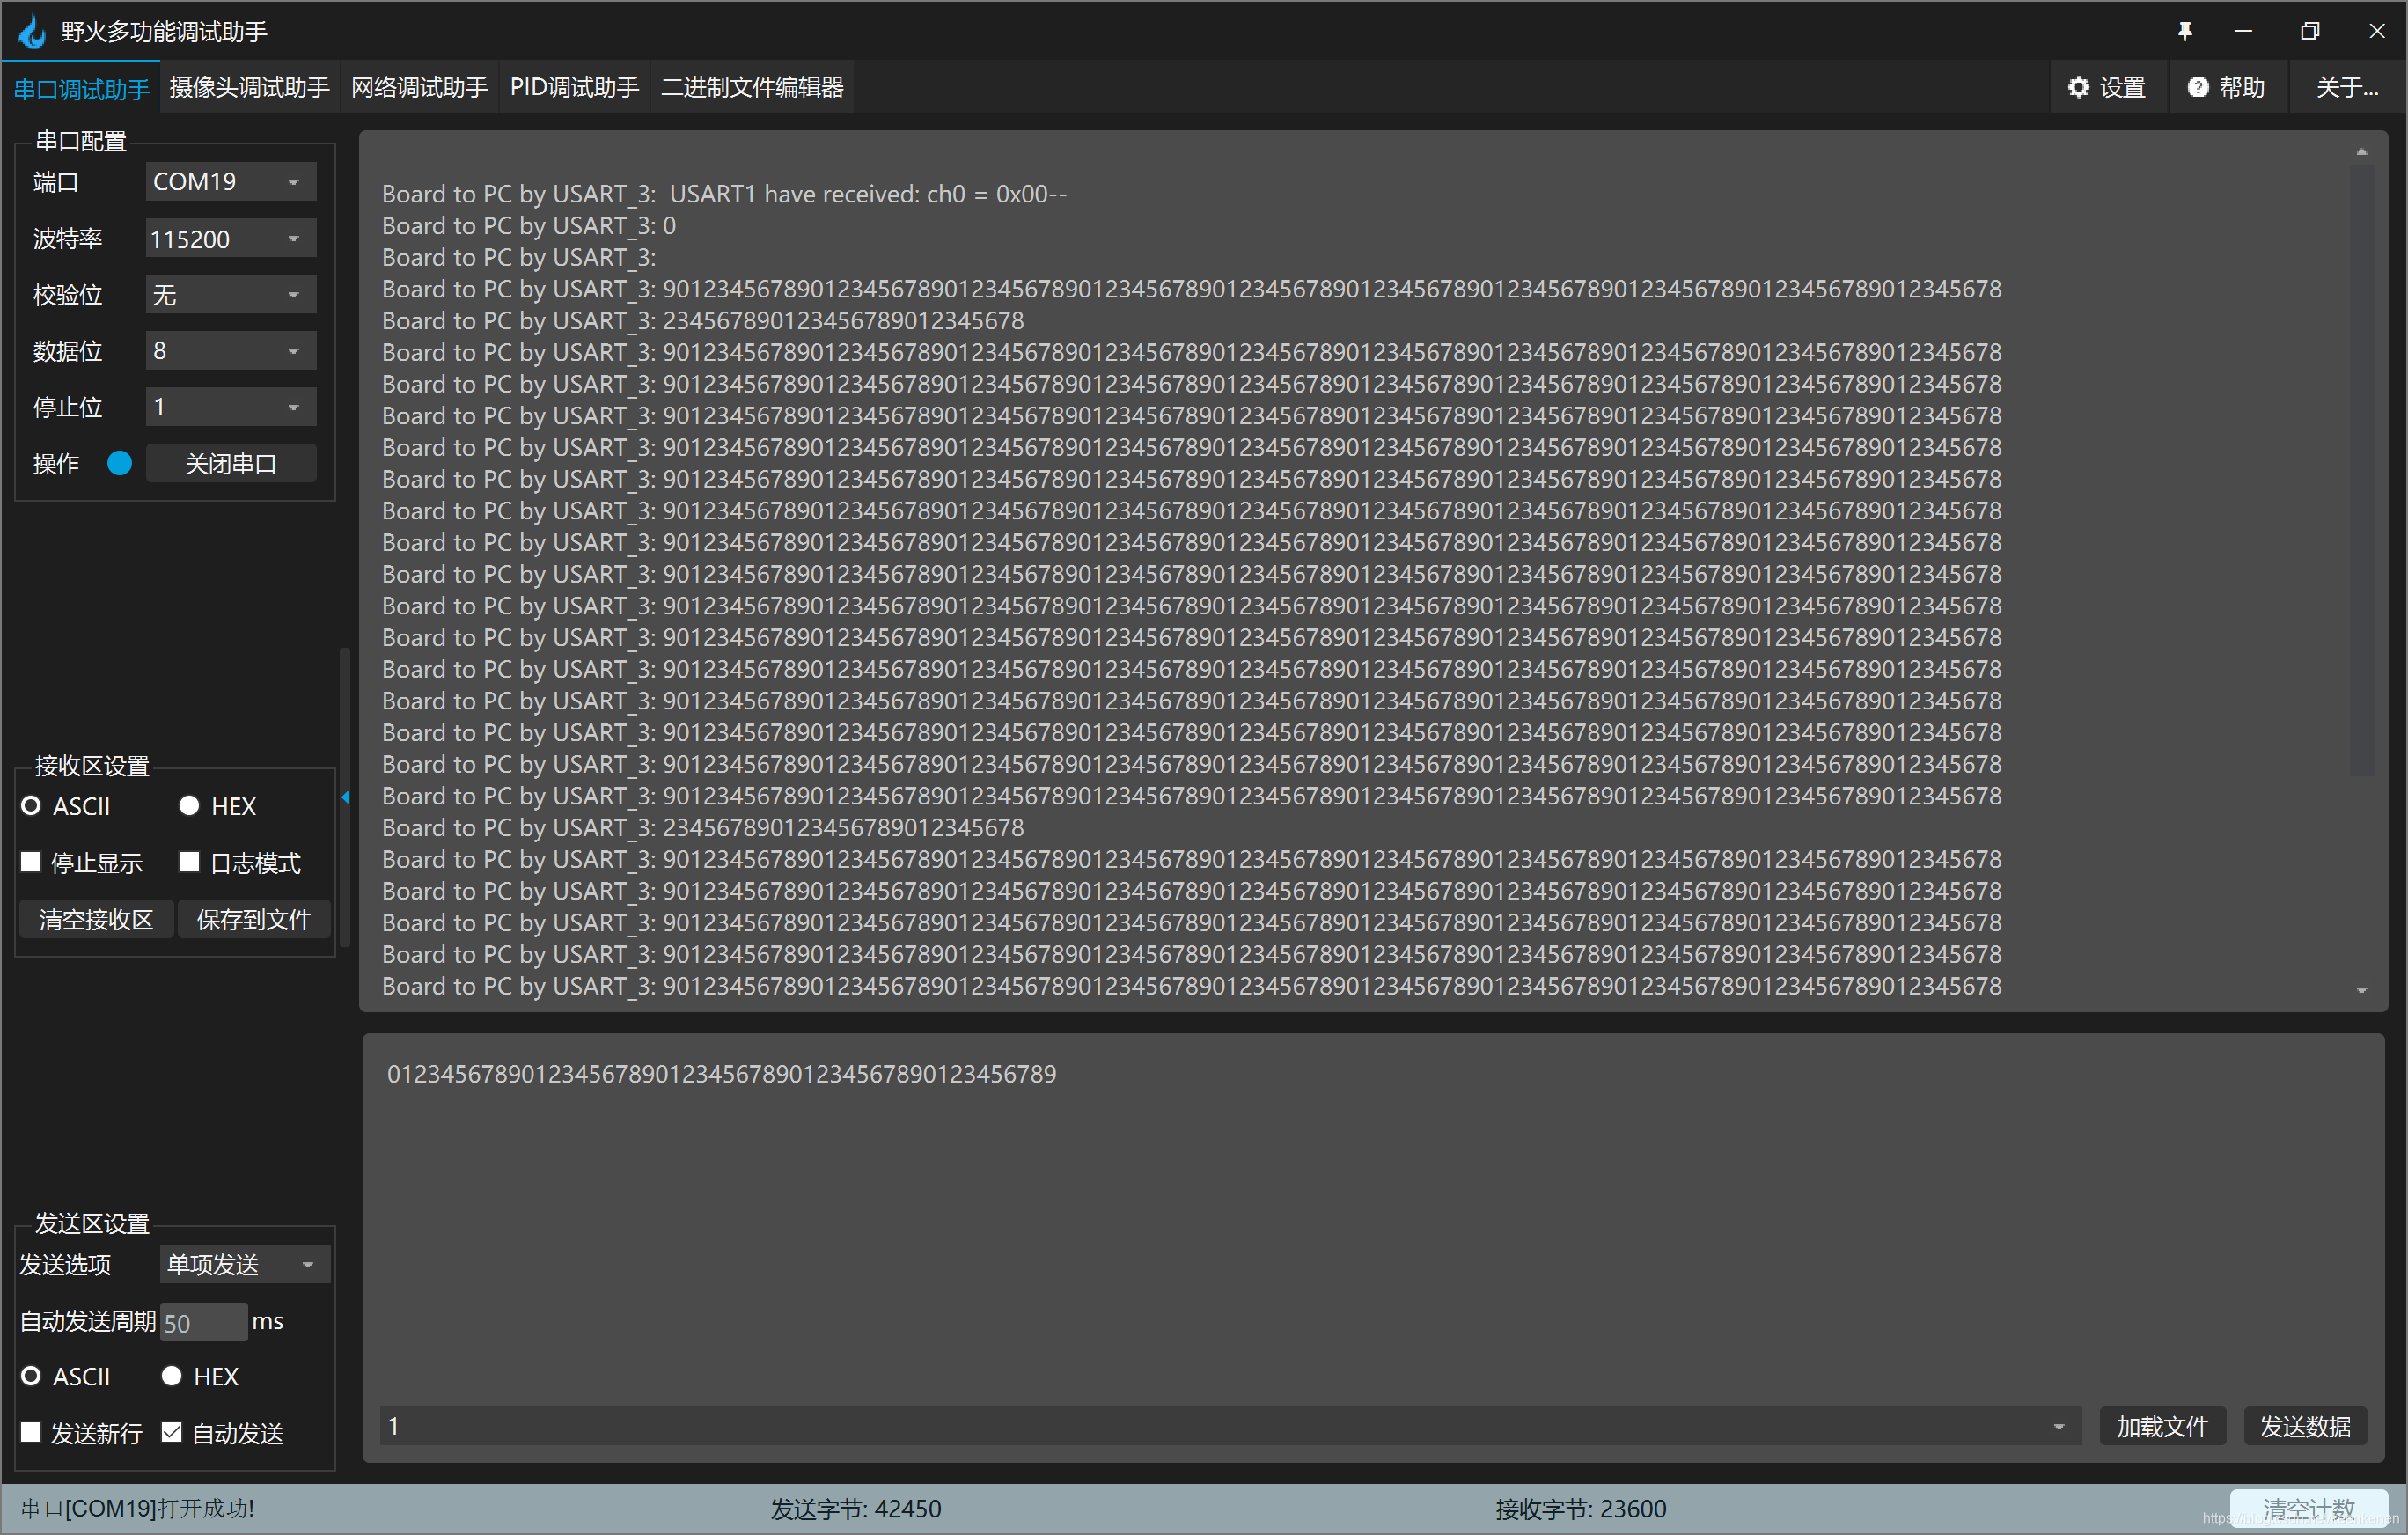2408x1535 pixels.
Task: Select HEX receive display mode
Action: 189,806
